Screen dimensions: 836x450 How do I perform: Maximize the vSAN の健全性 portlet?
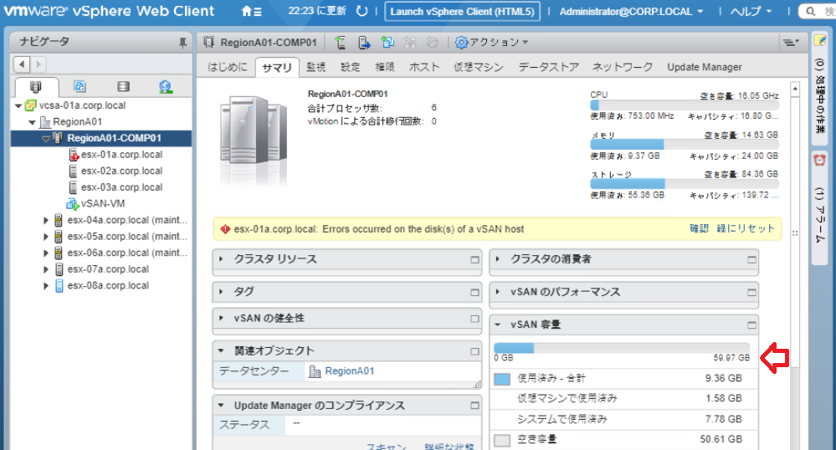pos(474,319)
